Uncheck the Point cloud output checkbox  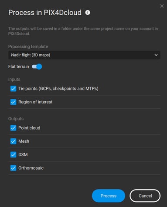(14, 128)
